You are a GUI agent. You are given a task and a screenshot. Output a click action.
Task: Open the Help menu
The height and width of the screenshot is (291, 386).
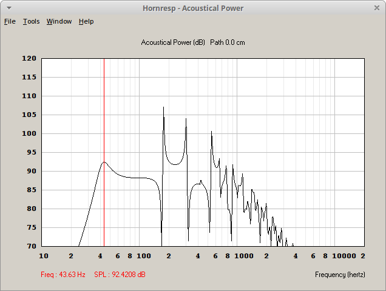coord(86,21)
